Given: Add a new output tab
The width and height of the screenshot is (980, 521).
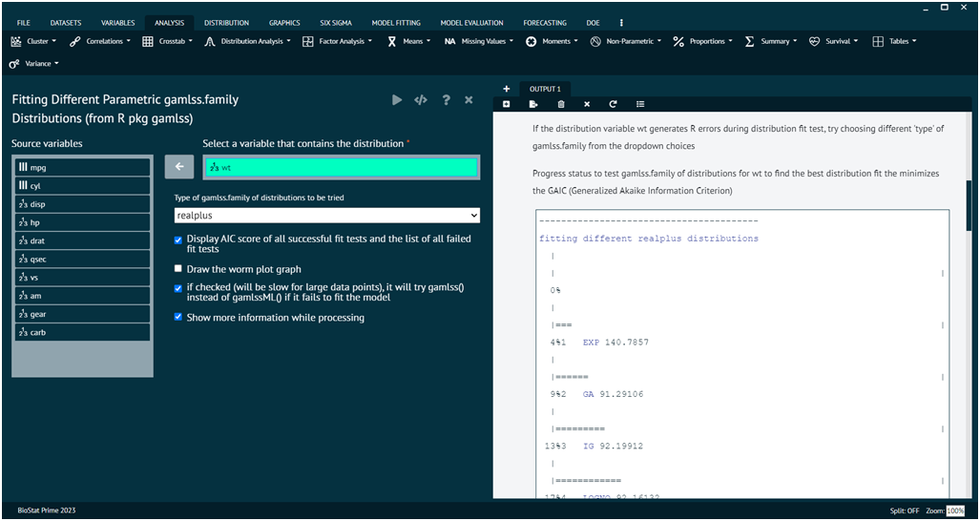Looking at the screenshot, I should click(507, 89).
